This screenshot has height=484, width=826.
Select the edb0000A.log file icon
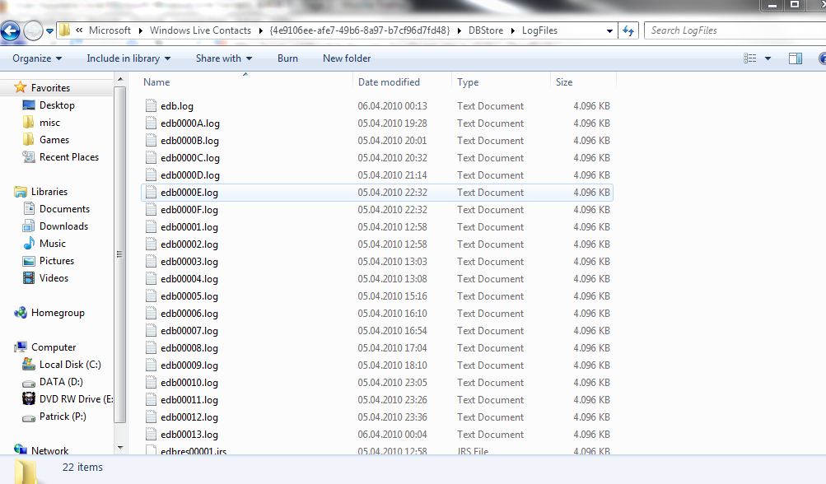tap(152, 123)
